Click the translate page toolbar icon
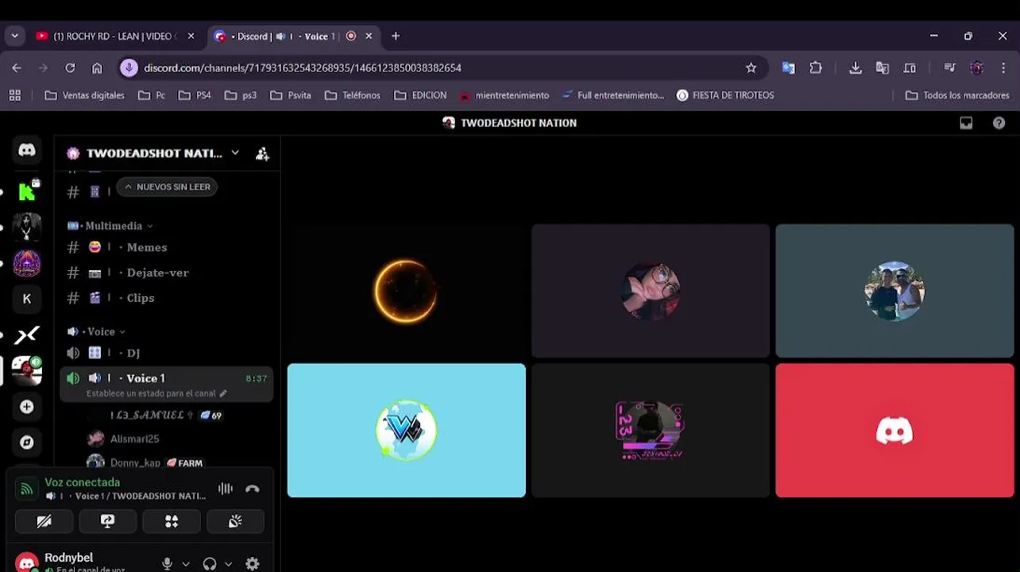 coord(883,68)
